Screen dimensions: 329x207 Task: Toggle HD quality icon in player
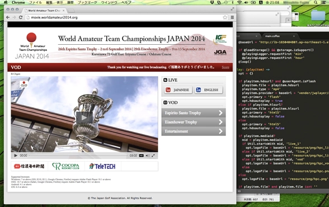coord(141,156)
